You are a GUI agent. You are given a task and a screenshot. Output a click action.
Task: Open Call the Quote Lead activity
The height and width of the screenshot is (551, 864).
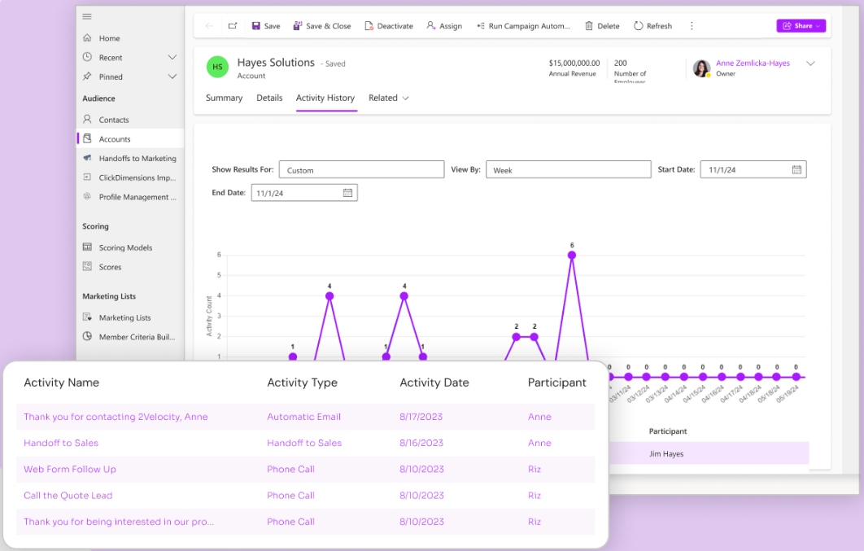click(68, 496)
